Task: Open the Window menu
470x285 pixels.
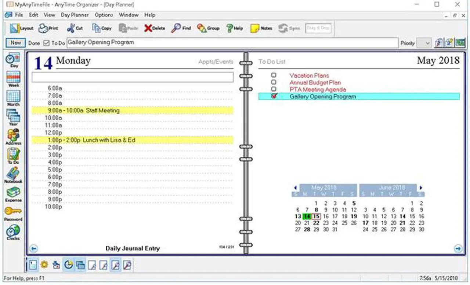Action: click(129, 15)
